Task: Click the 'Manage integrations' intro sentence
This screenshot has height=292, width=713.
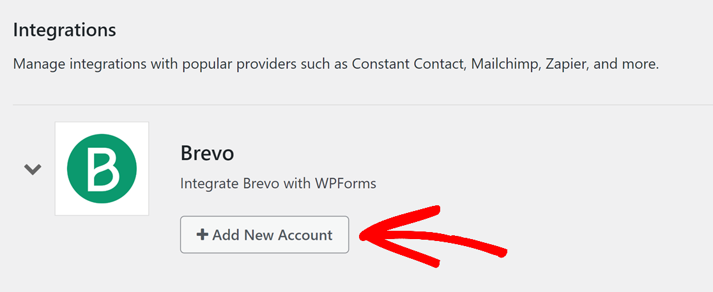Action: tap(336, 64)
